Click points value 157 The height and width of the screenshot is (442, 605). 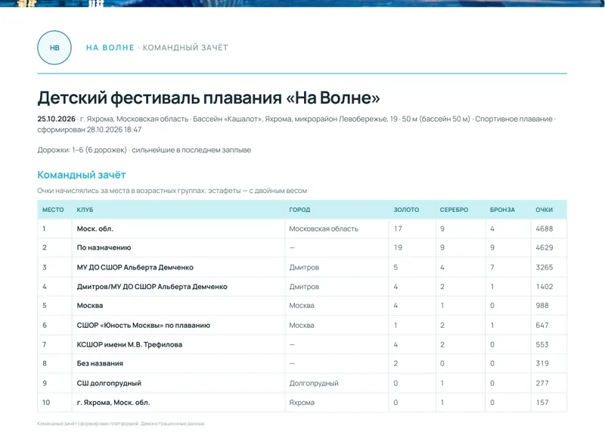(542, 402)
